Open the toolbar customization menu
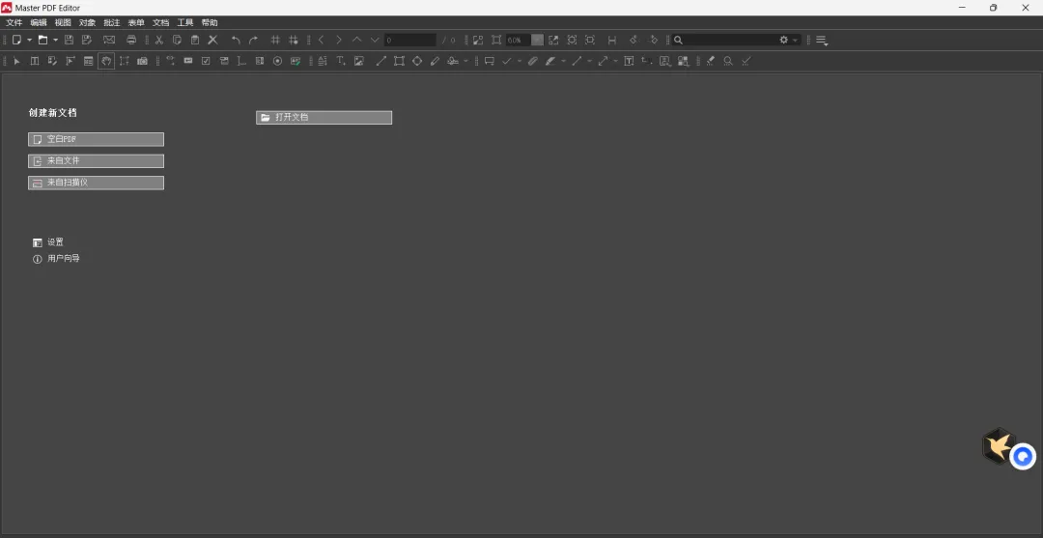 822,41
